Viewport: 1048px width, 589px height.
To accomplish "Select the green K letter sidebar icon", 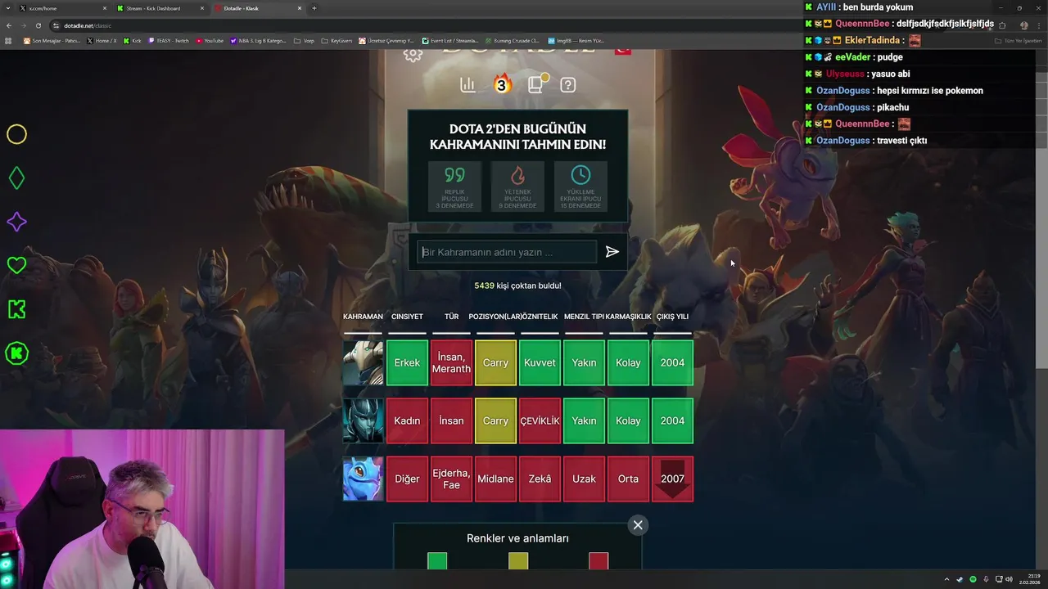I will click(x=16, y=309).
